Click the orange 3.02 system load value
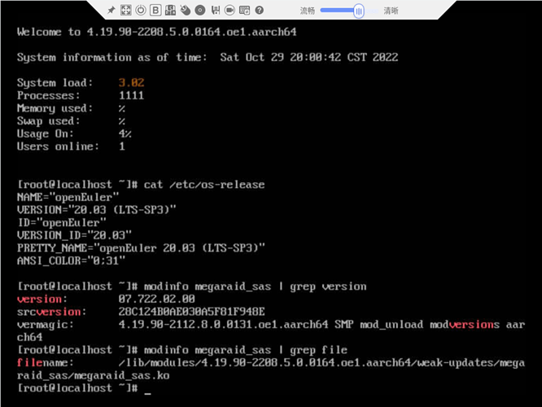542x407 pixels. click(x=130, y=83)
